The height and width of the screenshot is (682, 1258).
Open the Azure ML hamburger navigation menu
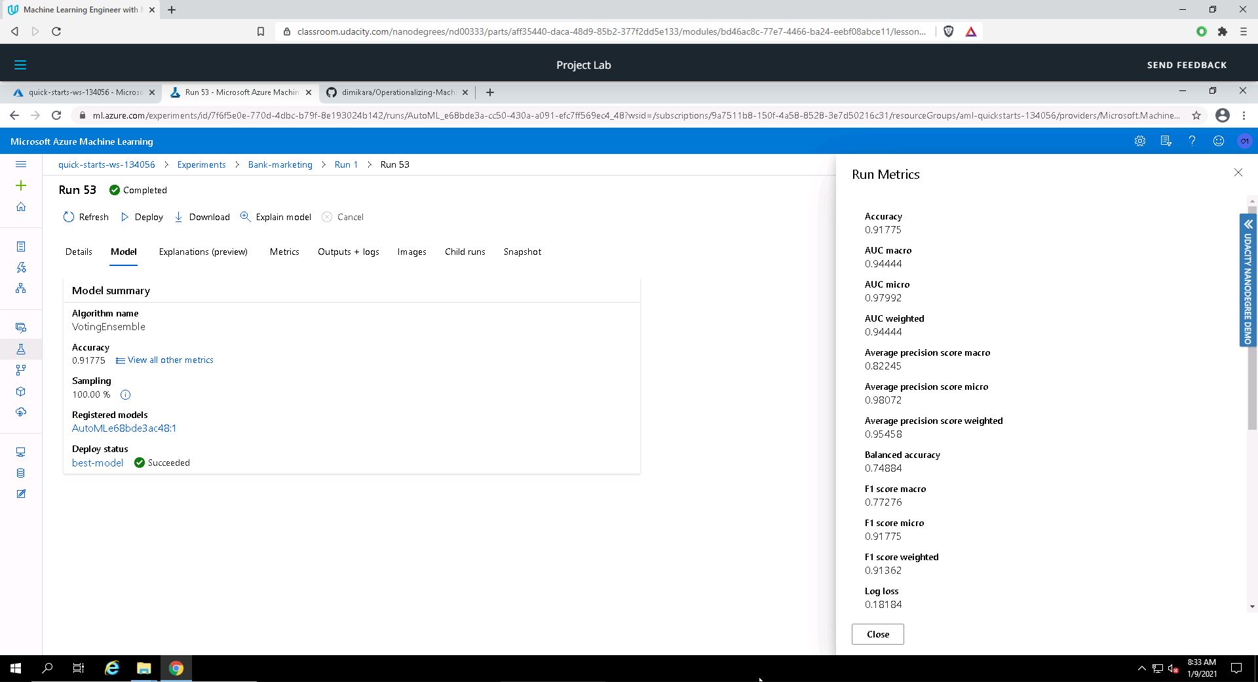click(x=21, y=164)
